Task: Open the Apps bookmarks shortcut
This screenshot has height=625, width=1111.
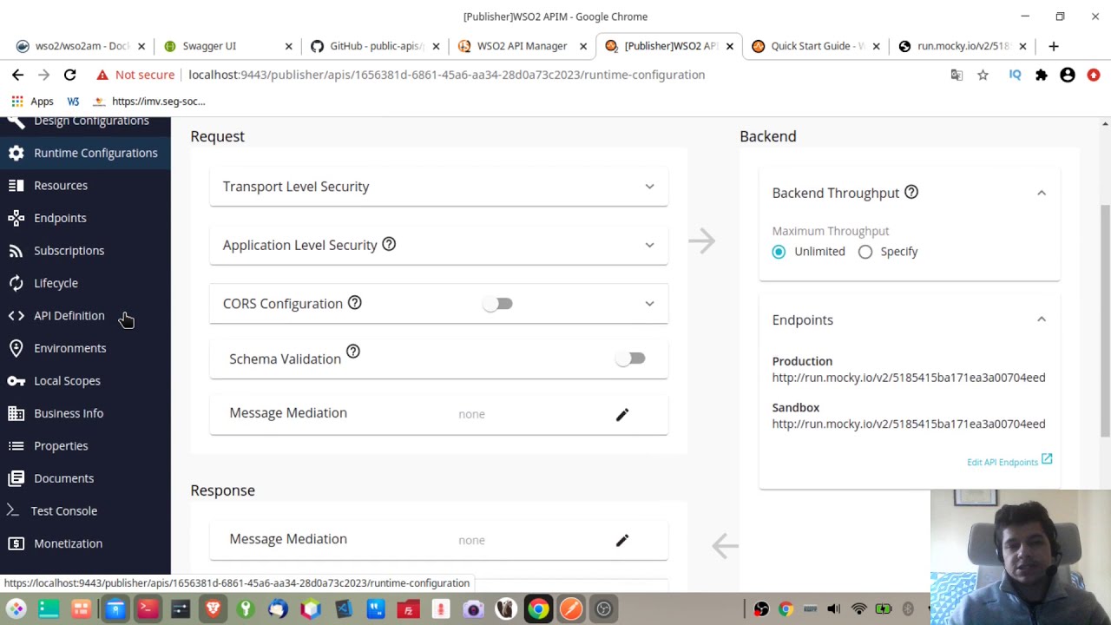Action: tap(32, 102)
